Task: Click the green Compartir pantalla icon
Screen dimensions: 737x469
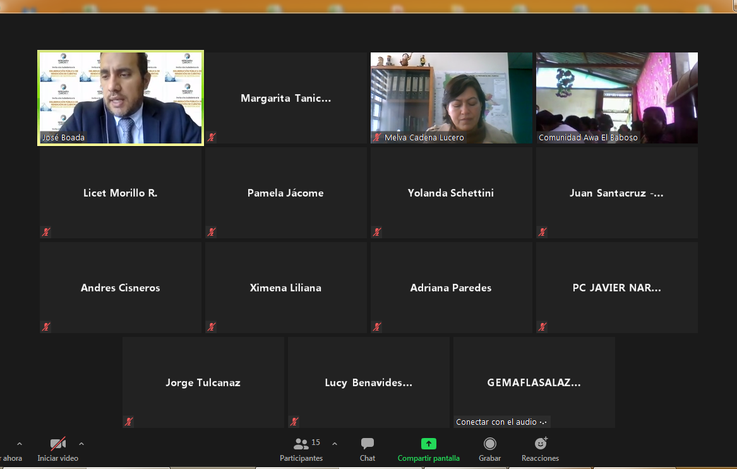Action: (429, 444)
